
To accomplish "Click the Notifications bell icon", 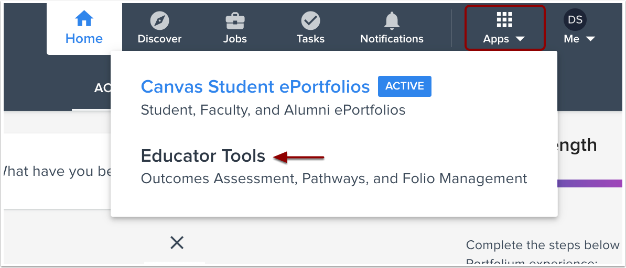I will pyautogui.click(x=392, y=21).
